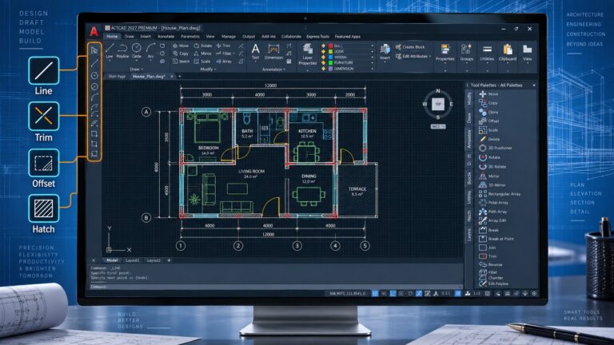
Task: Pick Path Array in the Tool Palettes
Action: point(493,212)
